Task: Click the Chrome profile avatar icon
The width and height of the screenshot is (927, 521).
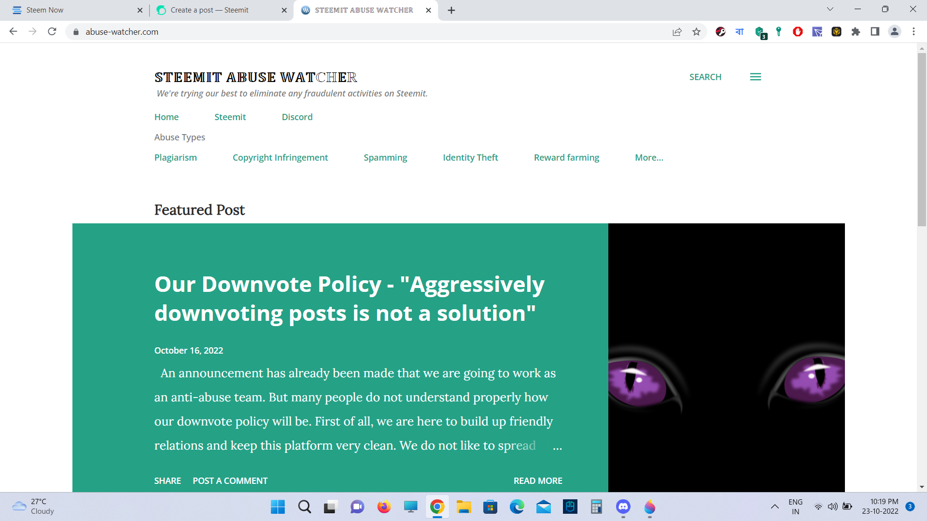Action: pyautogui.click(x=894, y=32)
